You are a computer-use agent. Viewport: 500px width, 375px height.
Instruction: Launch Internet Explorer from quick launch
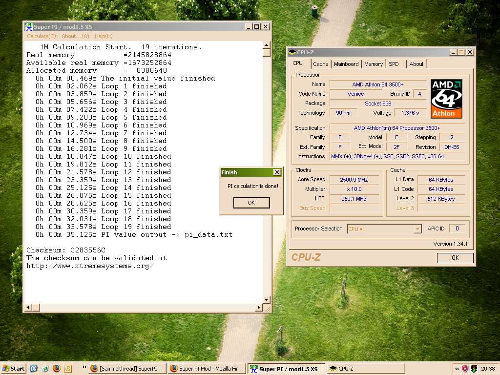click(34, 369)
